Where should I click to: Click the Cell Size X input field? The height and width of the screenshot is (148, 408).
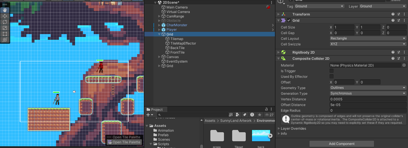point(344,27)
